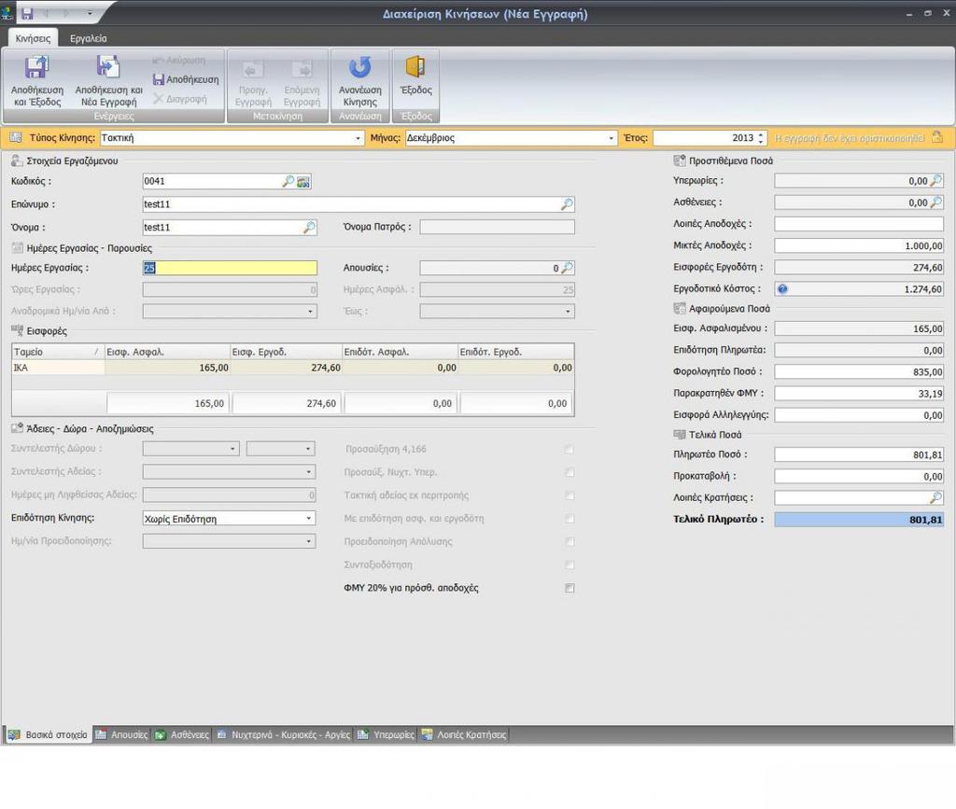Image resolution: width=956 pixels, height=809 pixels.
Task: Click Τελικό Πληρωτέο highlighted value 801,81
Action: (859, 520)
